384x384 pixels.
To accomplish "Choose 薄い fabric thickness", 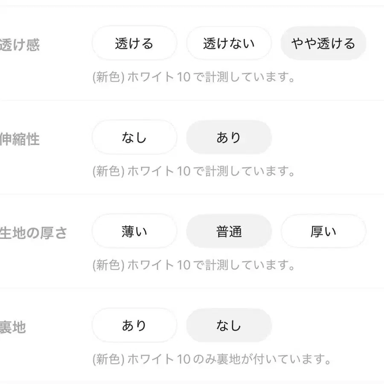I will [134, 231].
